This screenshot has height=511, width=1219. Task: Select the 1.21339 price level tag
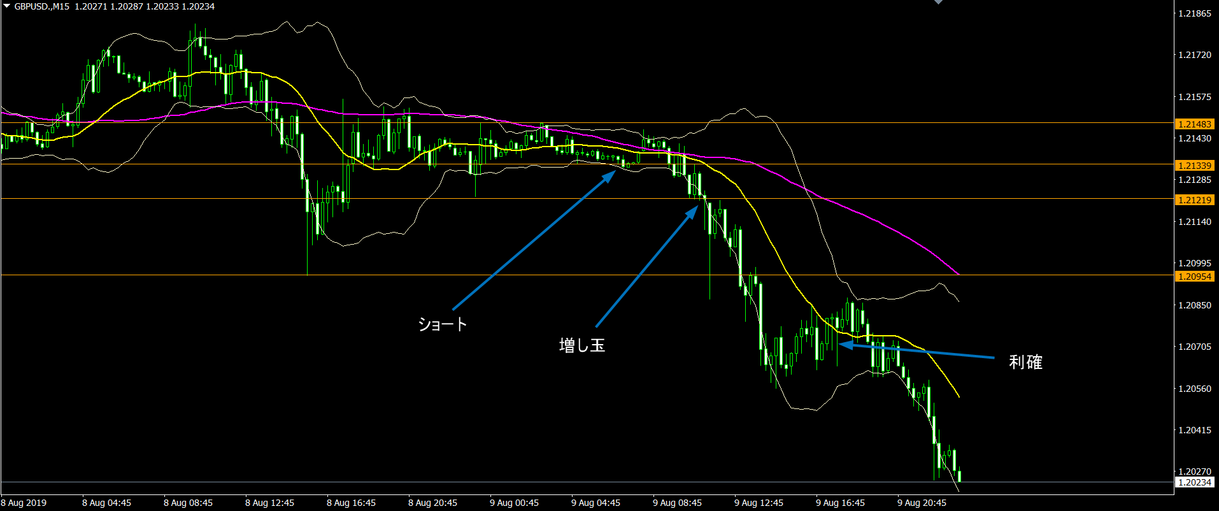point(1194,166)
